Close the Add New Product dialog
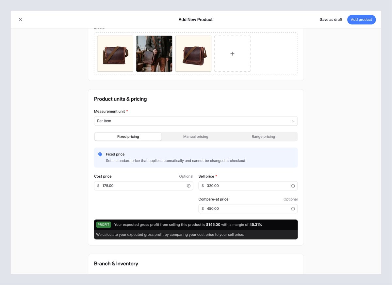 (x=21, y=20)
